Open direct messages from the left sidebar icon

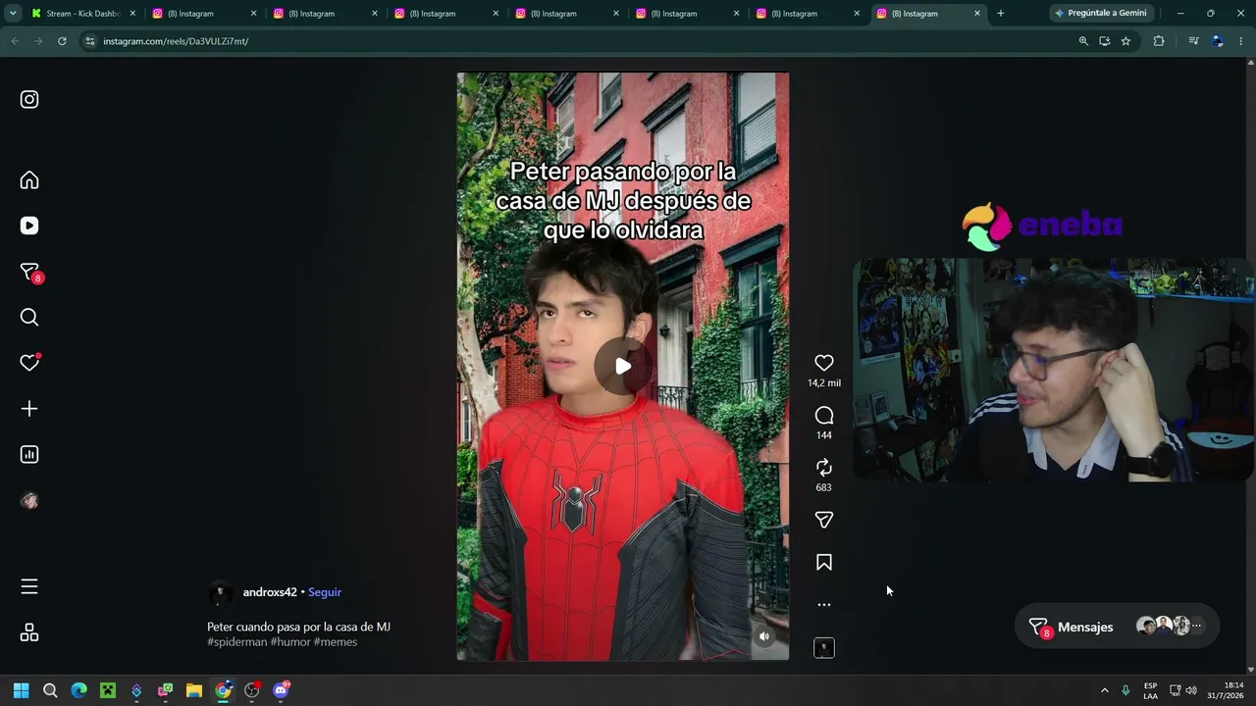tap(29, 272)
